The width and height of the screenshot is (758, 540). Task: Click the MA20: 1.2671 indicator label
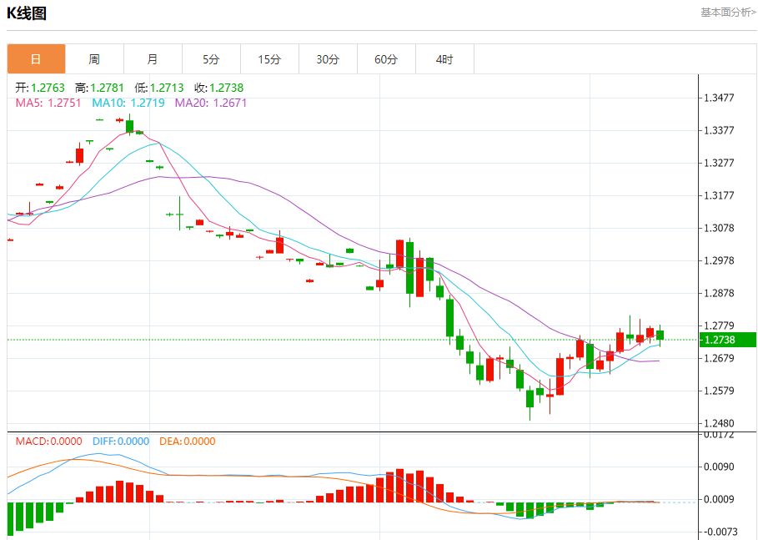211,103
